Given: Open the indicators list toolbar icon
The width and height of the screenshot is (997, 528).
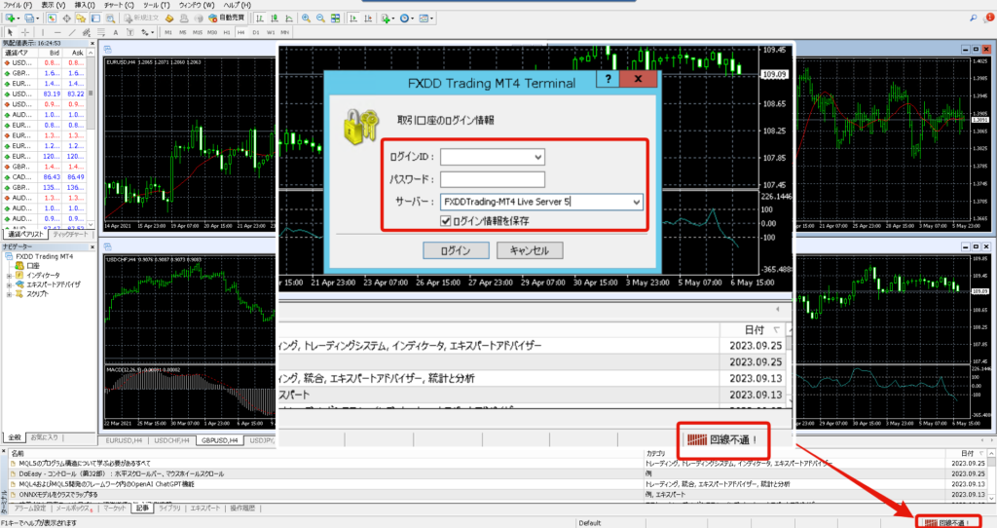Looking at the screenshot, I should [x=387, y=19].
